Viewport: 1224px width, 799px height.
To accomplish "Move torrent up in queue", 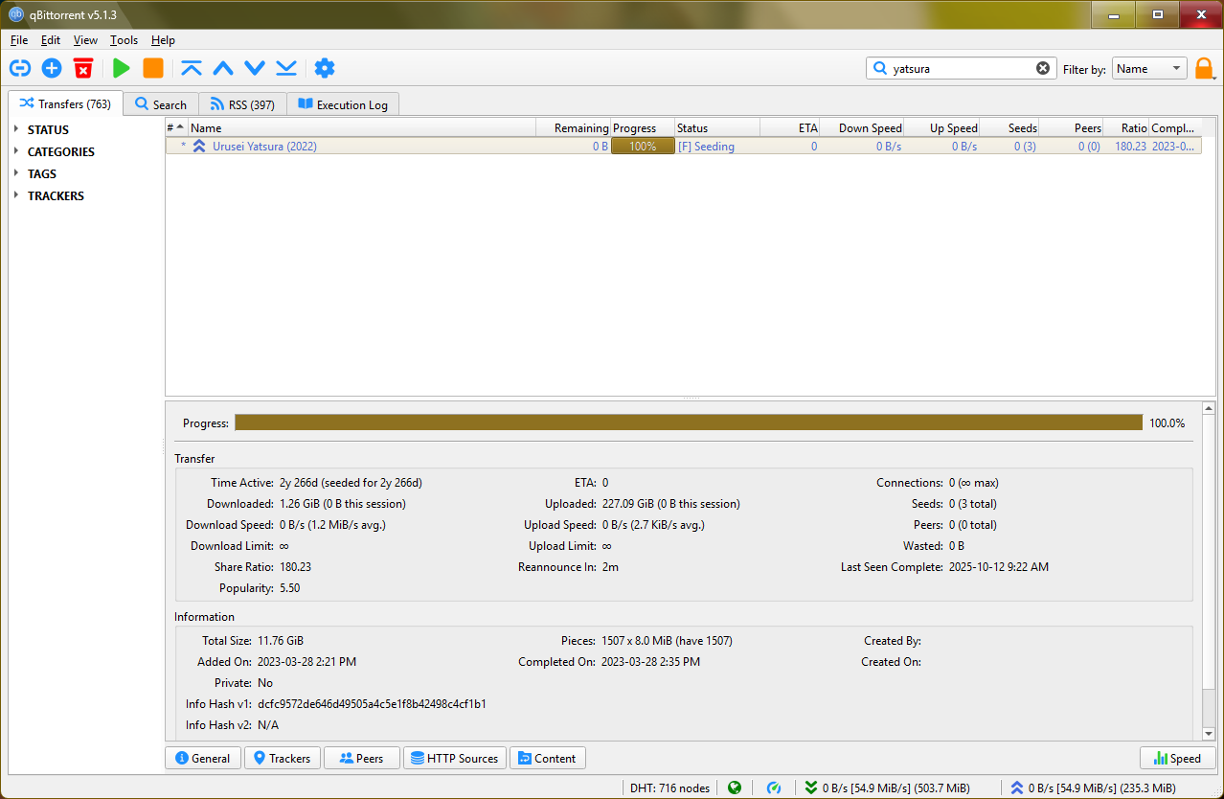I will pos(223,68).
